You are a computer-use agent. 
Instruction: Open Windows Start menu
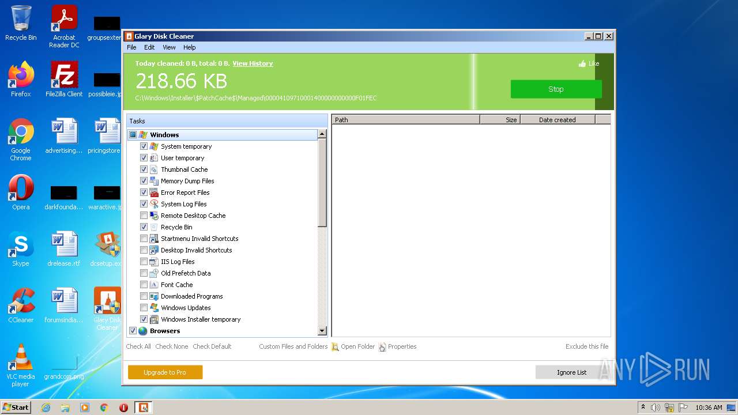16,408
